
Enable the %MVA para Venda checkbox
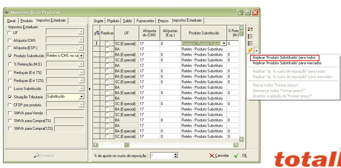click(10, 113)
